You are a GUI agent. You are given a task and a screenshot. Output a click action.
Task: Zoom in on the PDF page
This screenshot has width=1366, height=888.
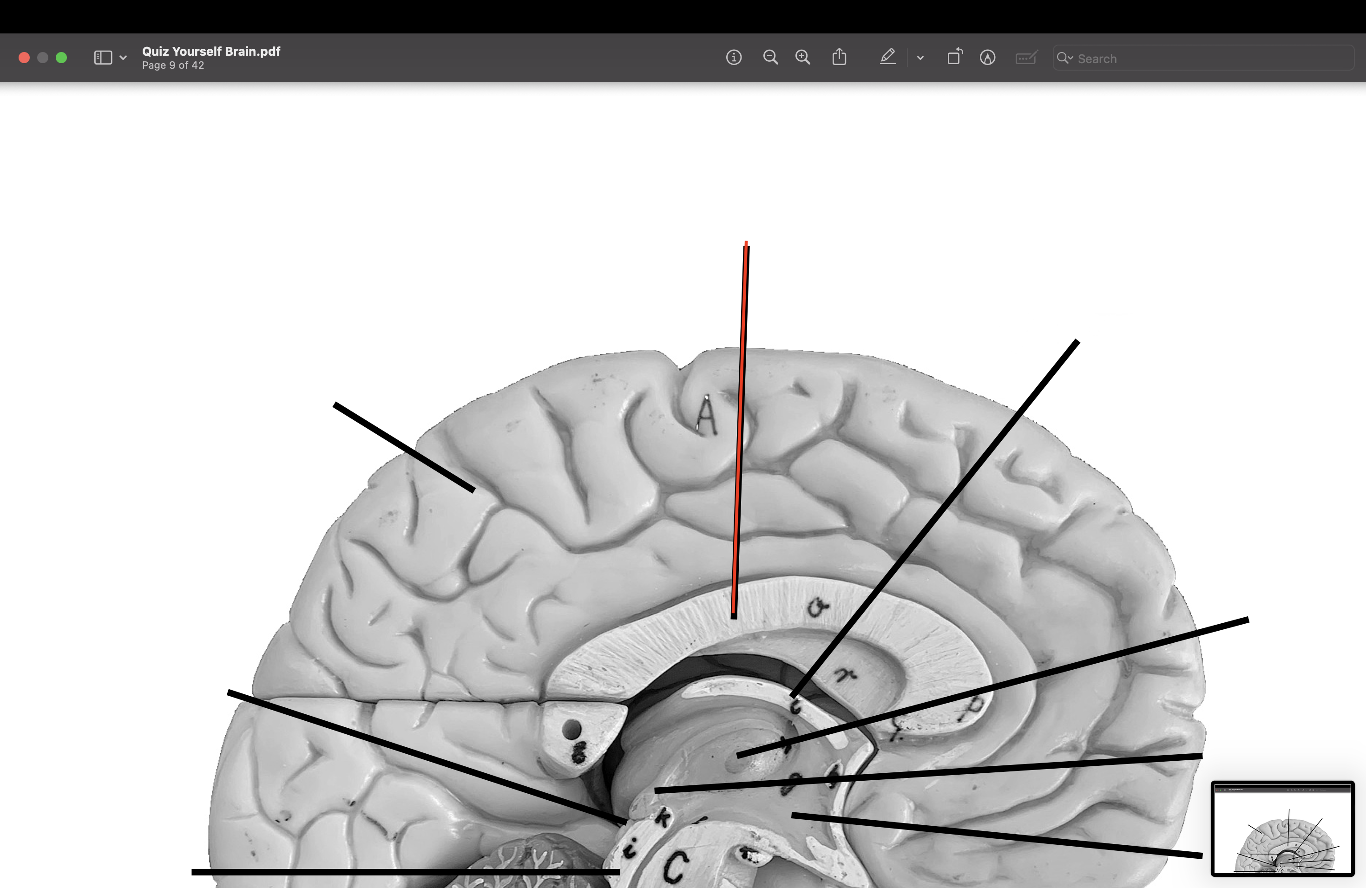[802, 58]
